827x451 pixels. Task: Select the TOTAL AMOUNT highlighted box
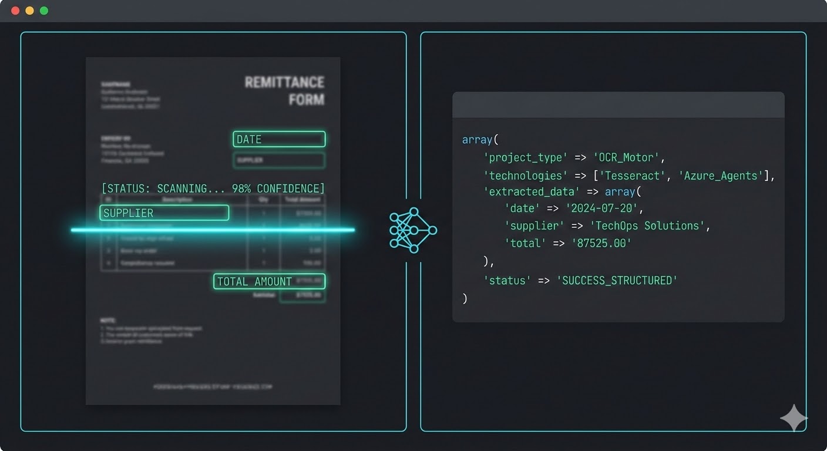pyautogui.click(x=269, y=281)
